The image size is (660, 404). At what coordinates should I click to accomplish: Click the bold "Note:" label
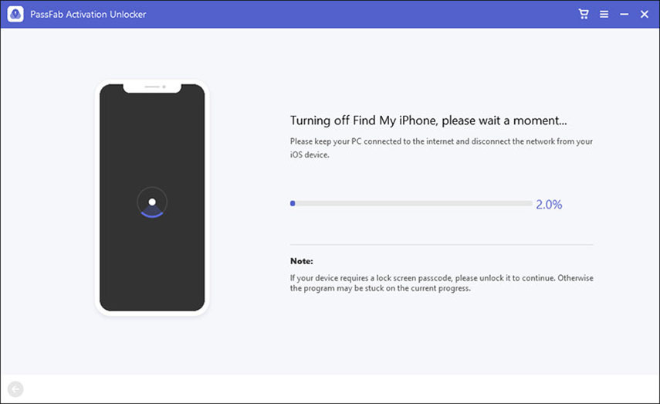point(301,261)
